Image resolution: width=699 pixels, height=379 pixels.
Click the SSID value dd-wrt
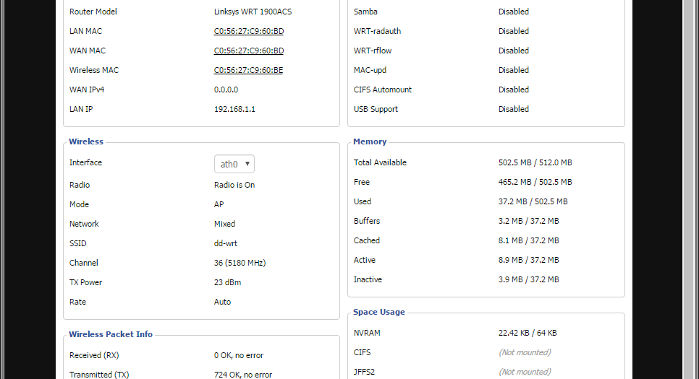click(x=226, y=243)
